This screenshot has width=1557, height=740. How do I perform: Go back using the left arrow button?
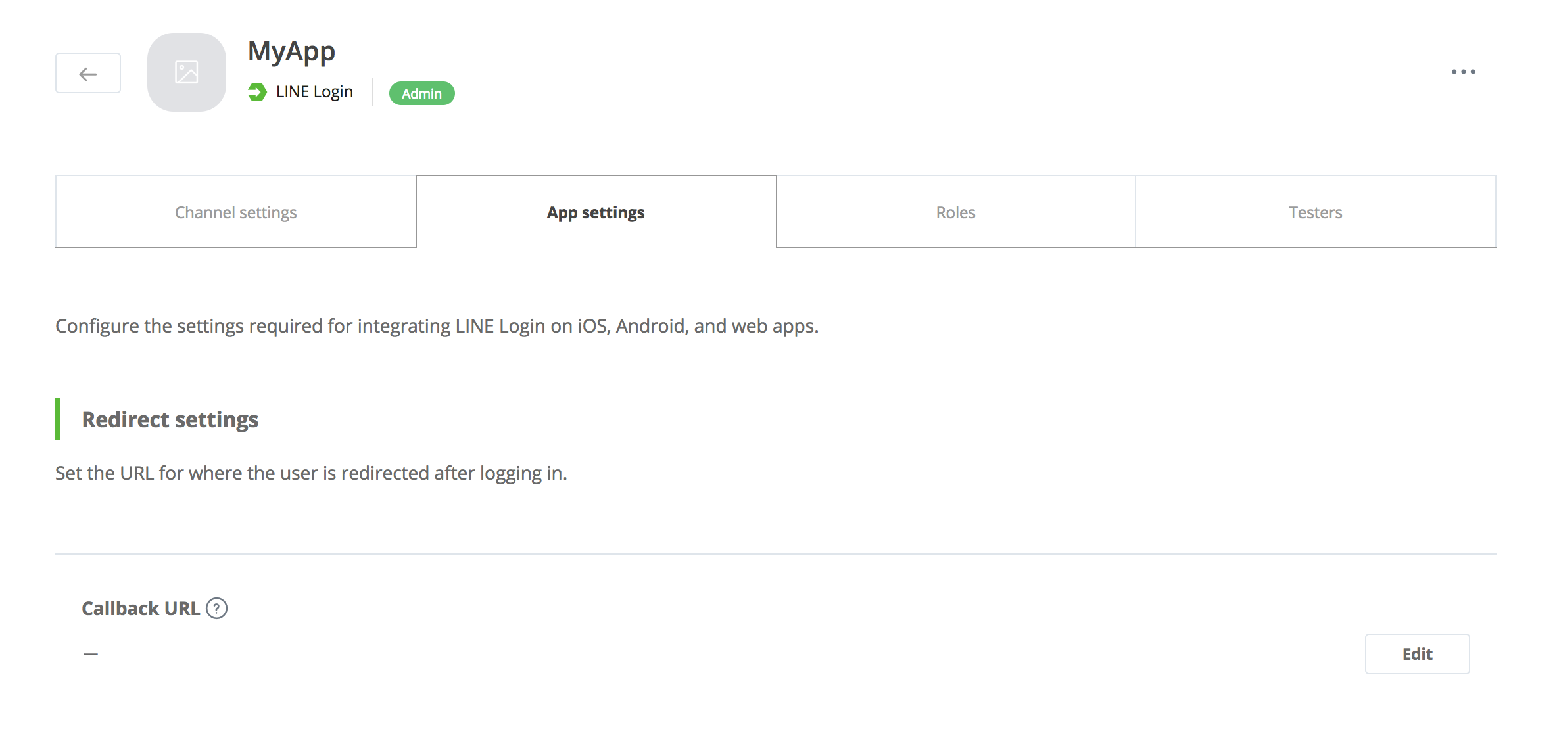(x=88, y=73)
